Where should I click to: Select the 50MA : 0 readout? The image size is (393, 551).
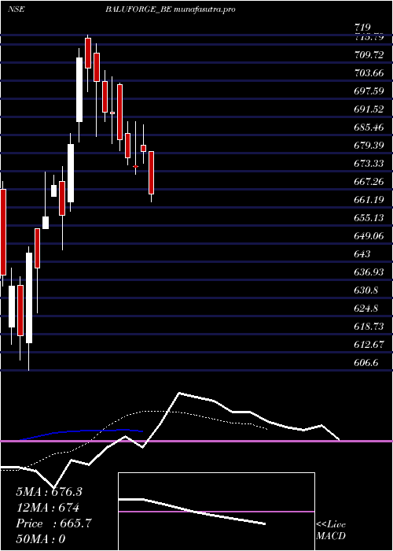(x=41, y=539)
